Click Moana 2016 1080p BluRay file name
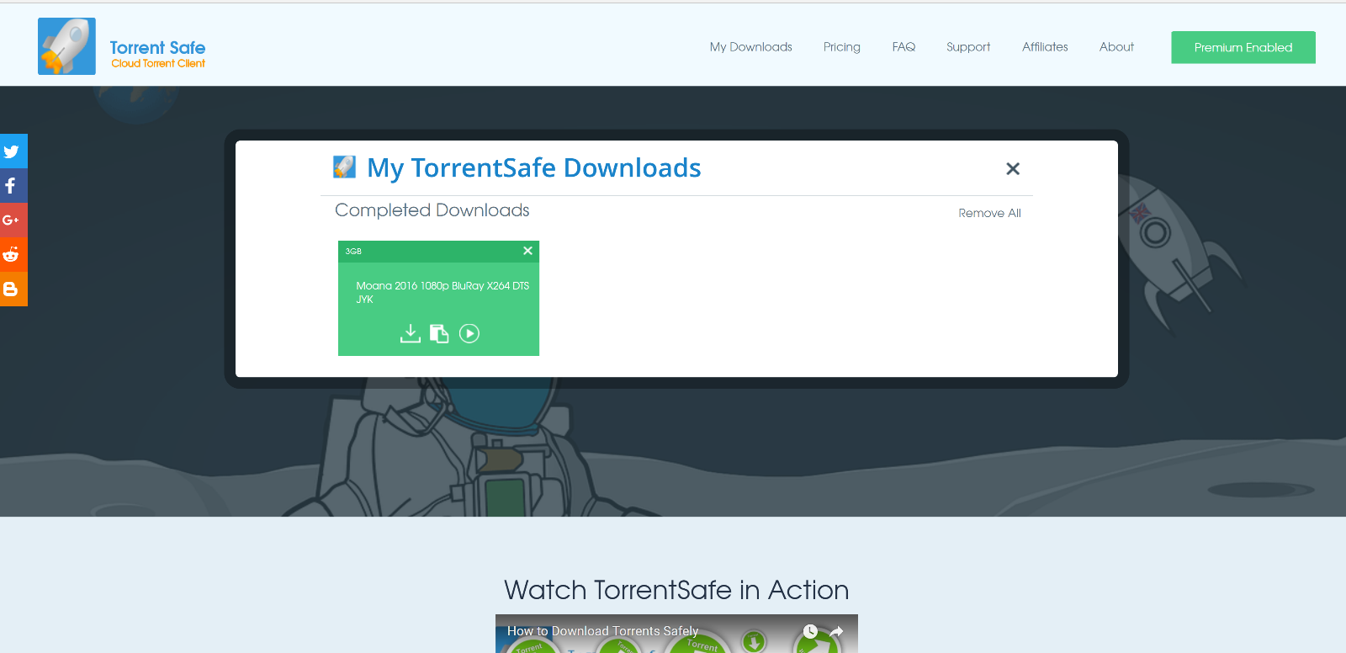The height and width of the screenshot is (653, 1346). click(x=442, y=292)
